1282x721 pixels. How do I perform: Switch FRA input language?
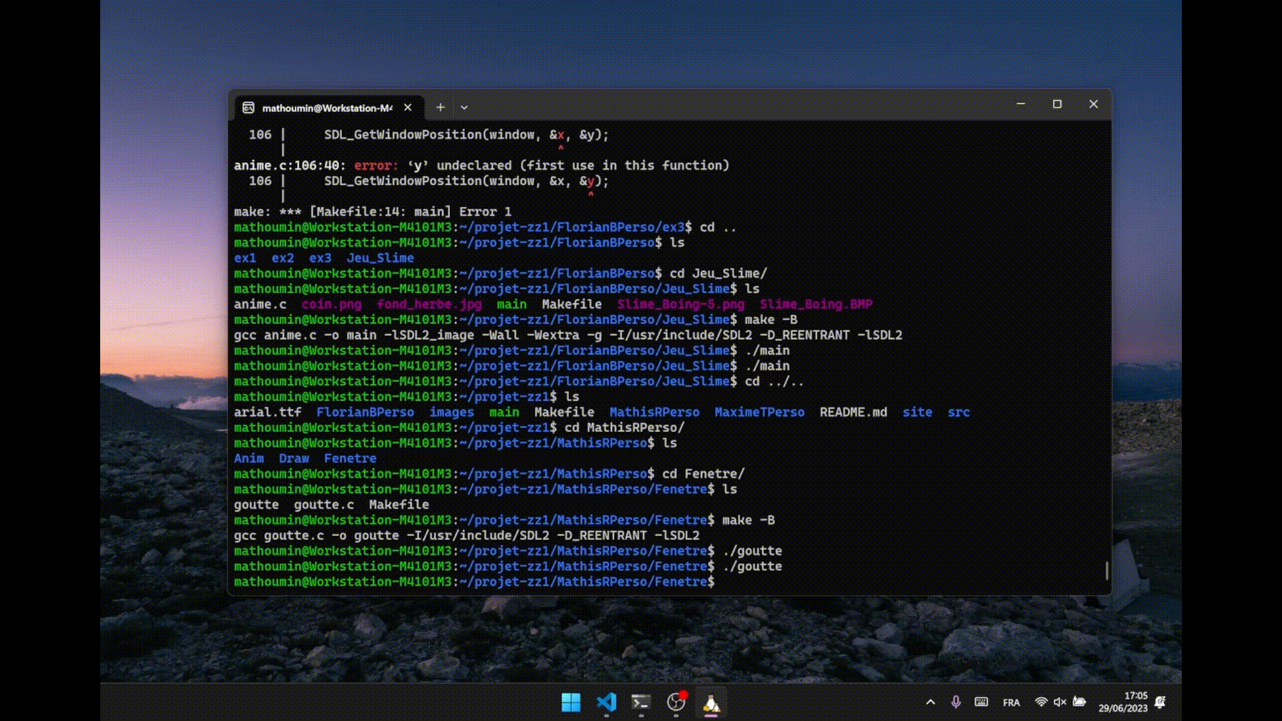tap(1011, 703)
